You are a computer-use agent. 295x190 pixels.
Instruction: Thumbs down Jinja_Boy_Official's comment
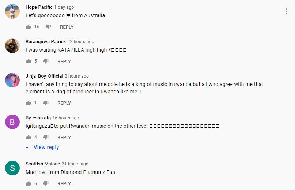click(x=46, y=103)
